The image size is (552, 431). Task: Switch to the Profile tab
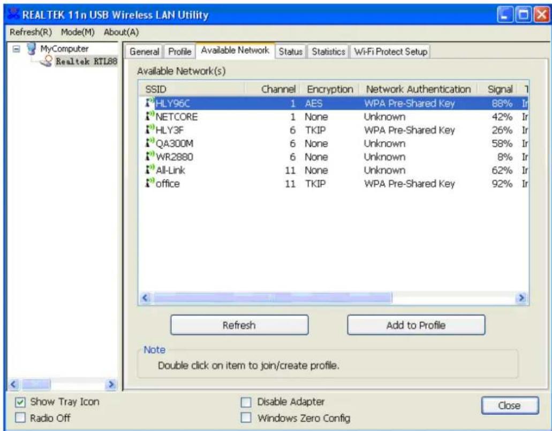click(x=179, y=52)
